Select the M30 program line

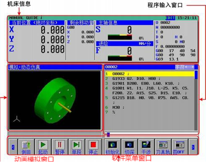(150, 107)
